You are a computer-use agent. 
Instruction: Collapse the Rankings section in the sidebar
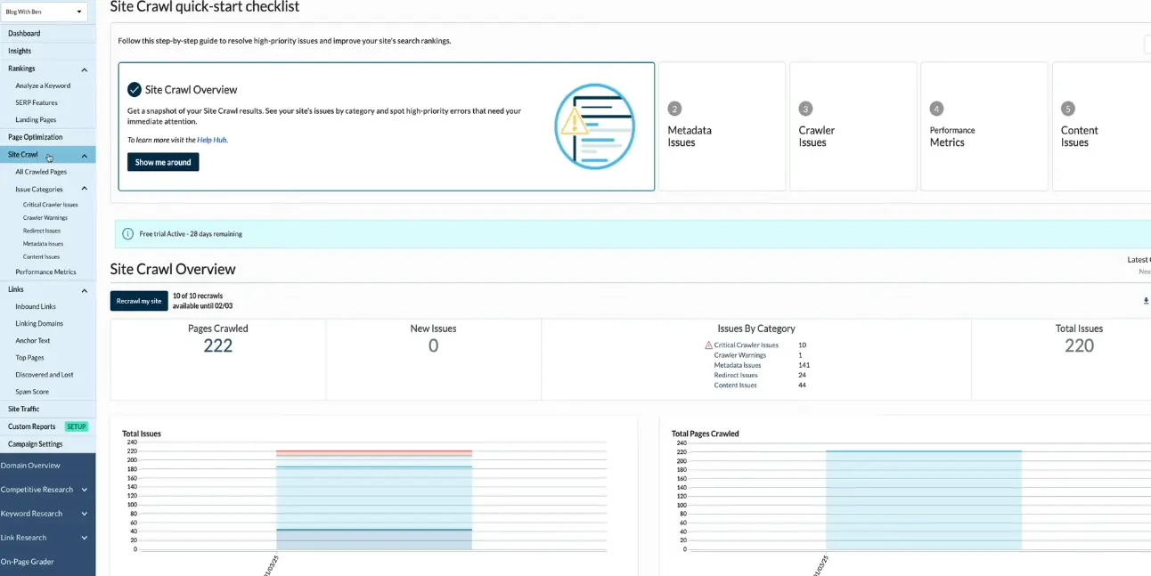pyautogui.click(x=84, y=69)
